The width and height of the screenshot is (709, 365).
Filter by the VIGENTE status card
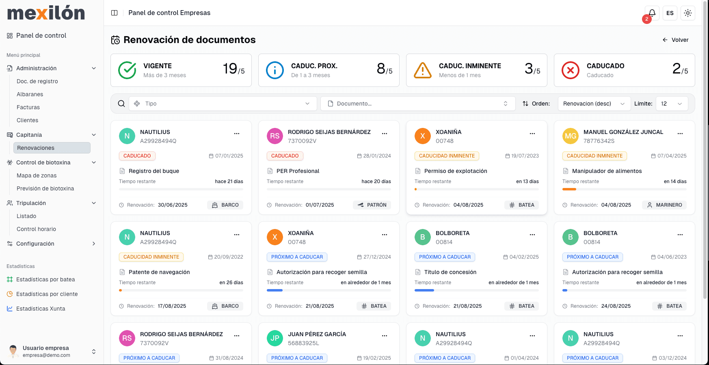click(x=181, y=70)
